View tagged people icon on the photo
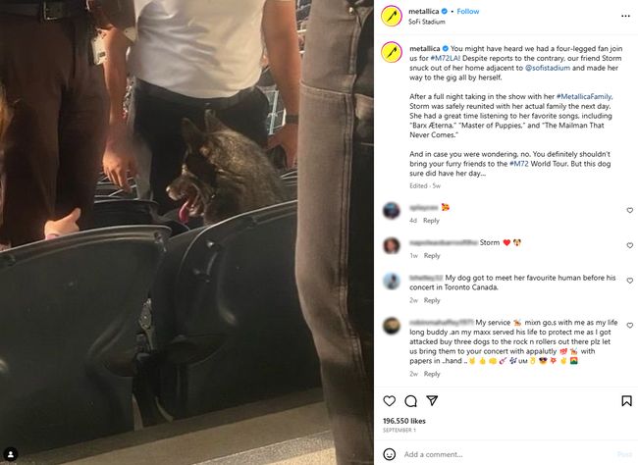Viewport: 638px width, 465px height. [x=11, y=454]
